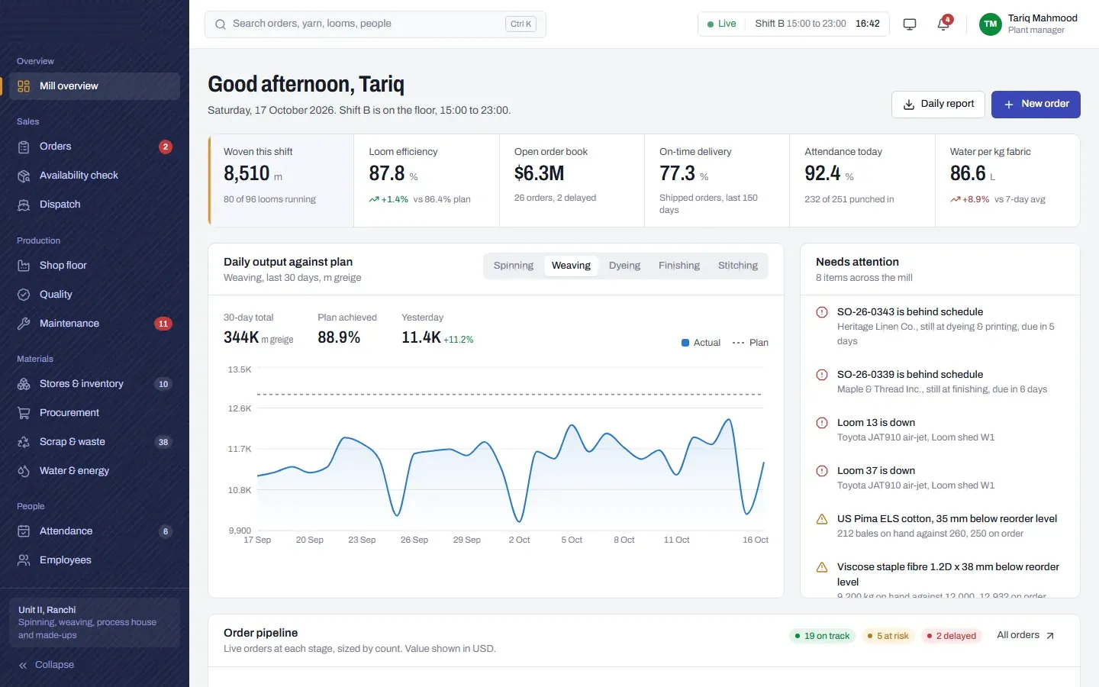The width and height of the screenshot is (1099, 687).
Task: Toggle the Actual series in chart legend
Action: pyautogui.click(x=701, y=343)
